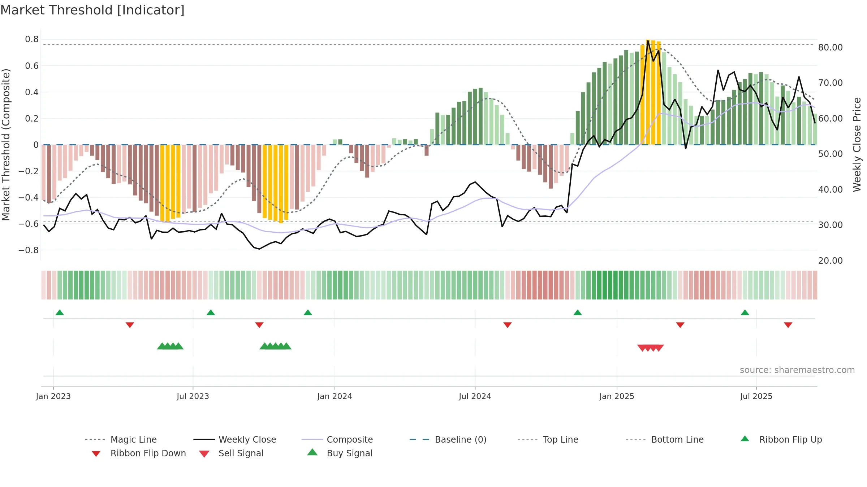867x487 pixels.
Task: Click the first red ribbon flip down triangle in spring 2023
Action: 130,325
